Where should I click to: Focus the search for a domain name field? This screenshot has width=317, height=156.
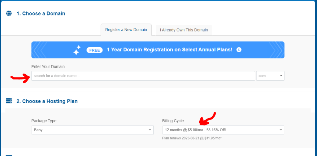[143, 76]
